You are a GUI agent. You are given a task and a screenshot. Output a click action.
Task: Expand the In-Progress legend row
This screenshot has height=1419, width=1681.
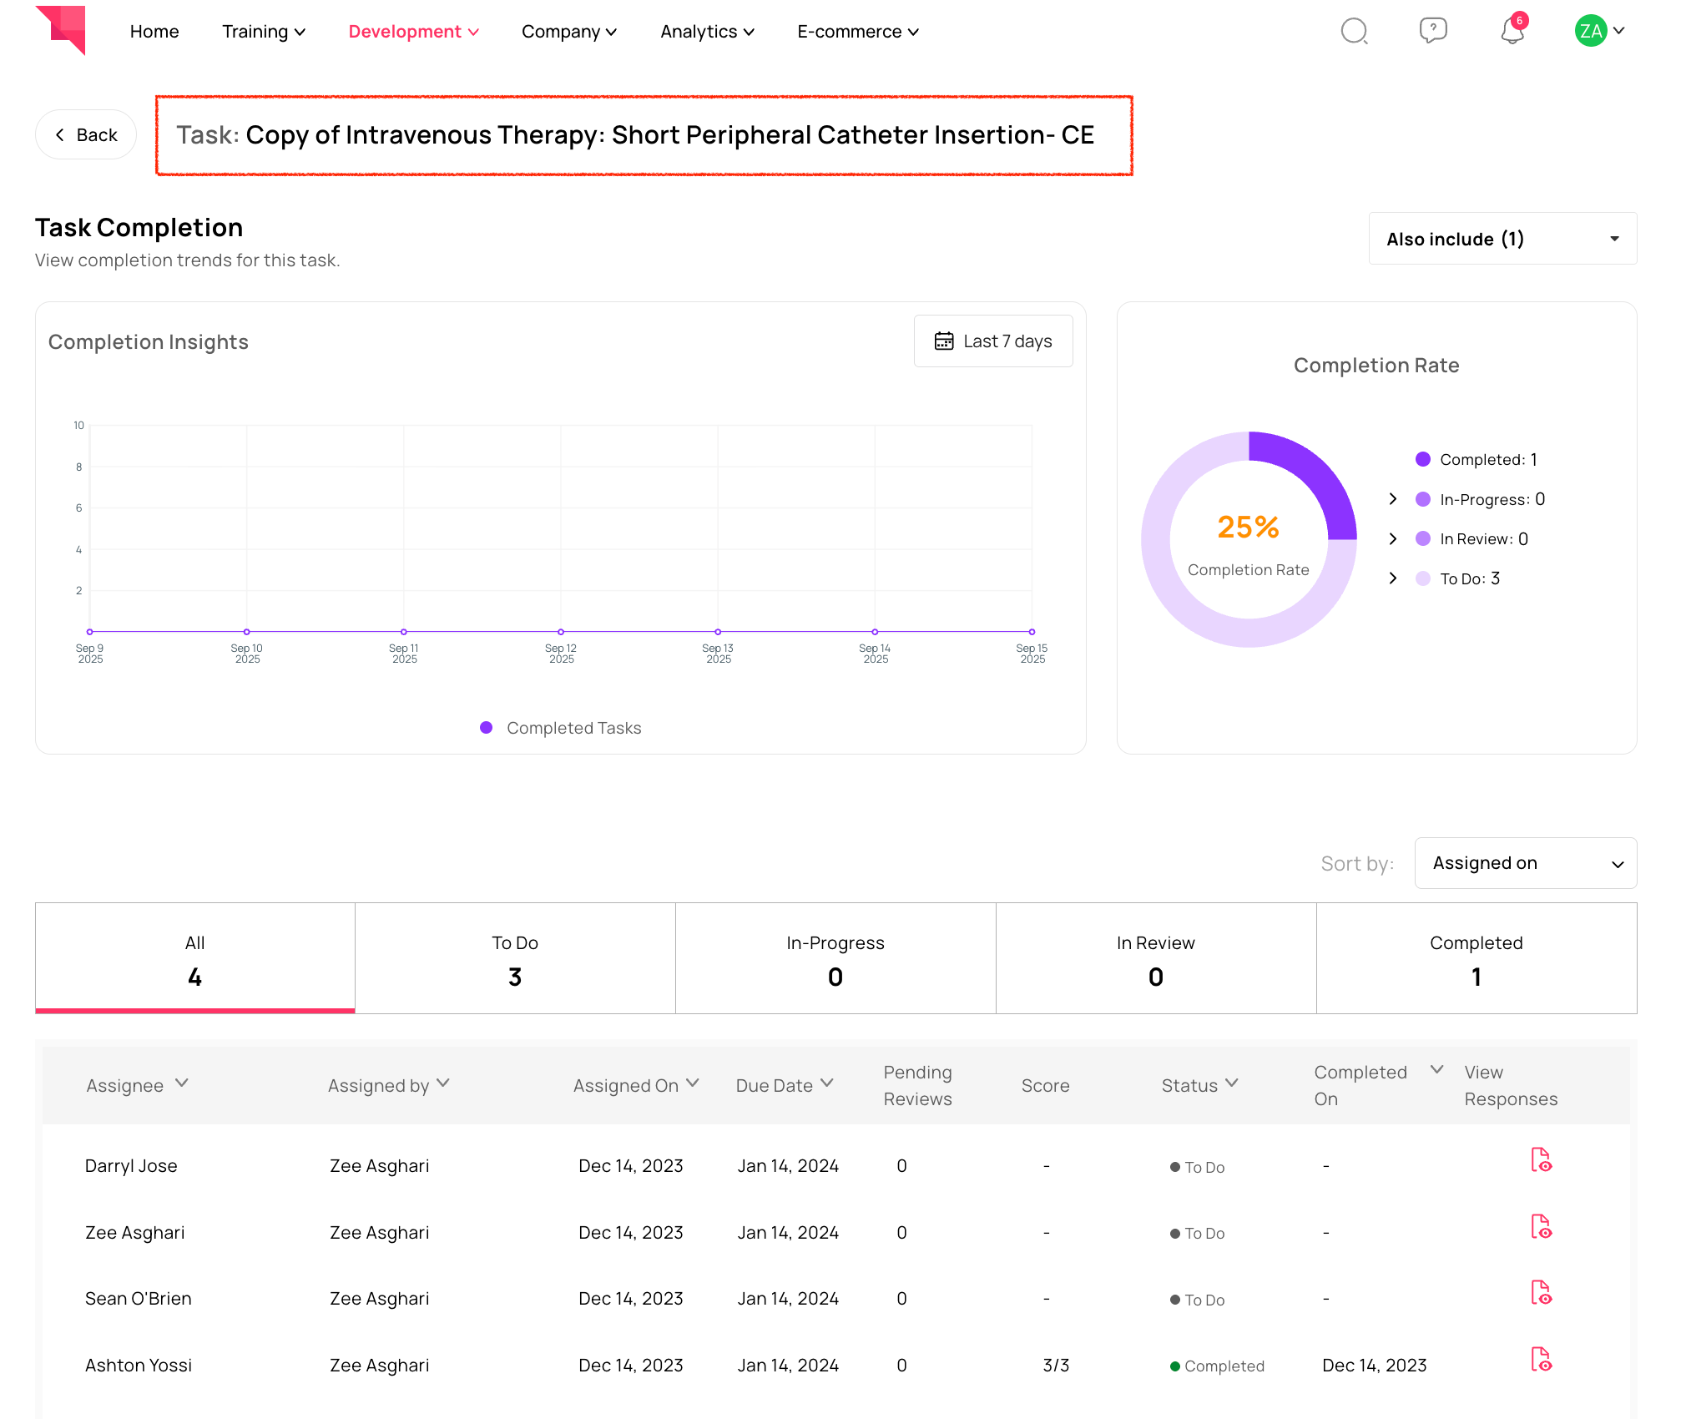click(x=1393, y=499)
